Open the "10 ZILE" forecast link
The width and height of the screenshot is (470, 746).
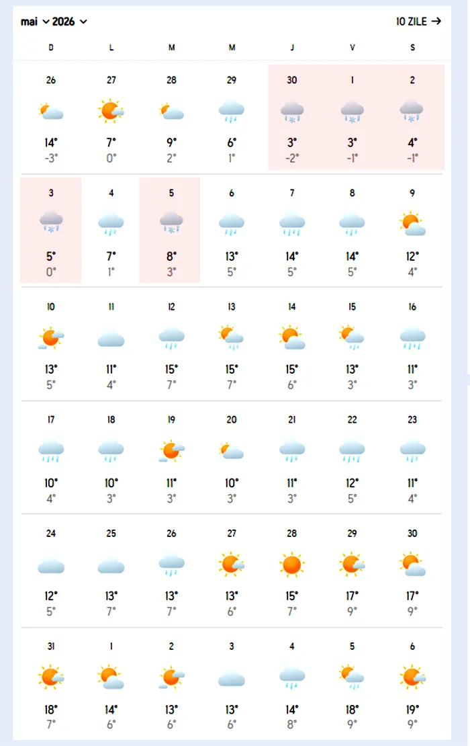click(x=418, y=22)
